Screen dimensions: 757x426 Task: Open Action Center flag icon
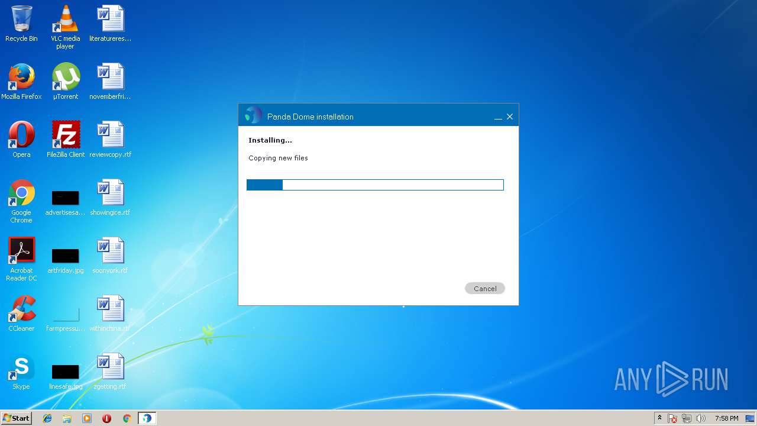point(672,418)
